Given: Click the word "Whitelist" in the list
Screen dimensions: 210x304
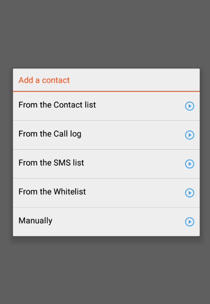Looking at the screenshot, I should click(69, 191).
